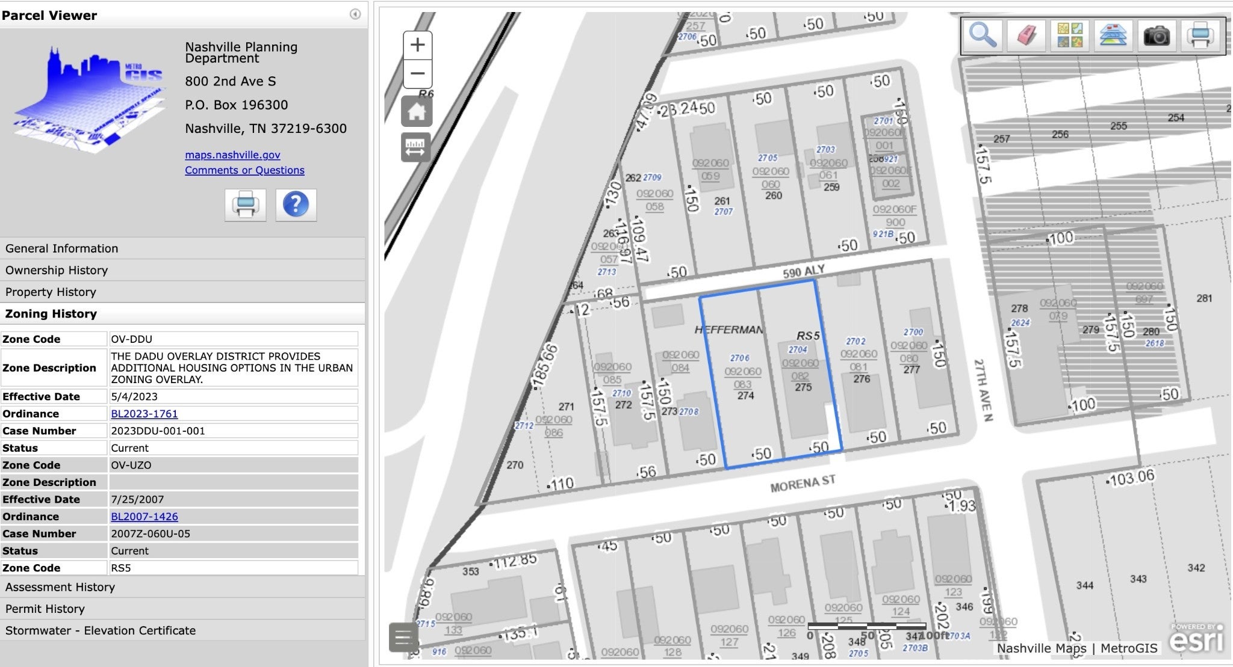This screenshot has width=1233, height=667.
Task: Open the hamburger menu on map
Action: pos(403,638)
